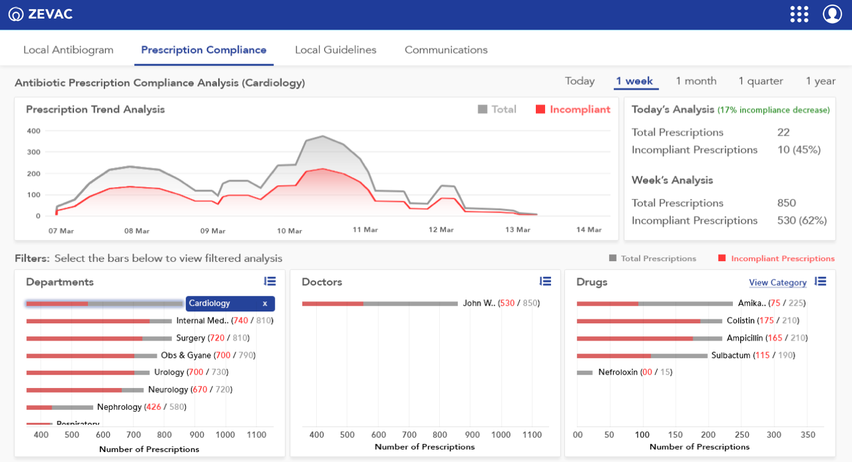Switch to the Local Antibiogram tab
This screenshot has width=852, height=462.
68,50
